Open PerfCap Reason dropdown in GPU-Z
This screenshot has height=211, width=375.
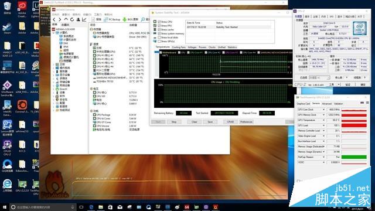coord(323,157)
